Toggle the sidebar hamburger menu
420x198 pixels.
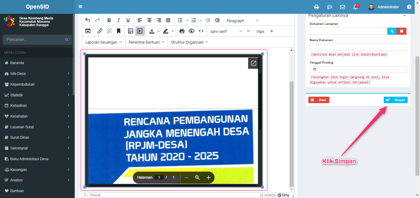click(81, 7)
